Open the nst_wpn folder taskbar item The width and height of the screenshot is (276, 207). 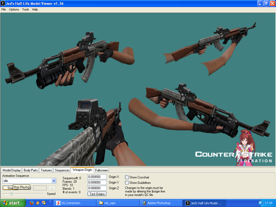[x=118, y=203]
